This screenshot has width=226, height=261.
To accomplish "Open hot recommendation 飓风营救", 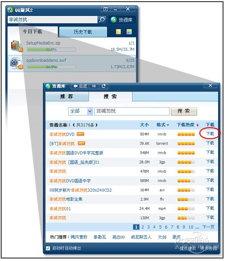I will tap(79, 237).
